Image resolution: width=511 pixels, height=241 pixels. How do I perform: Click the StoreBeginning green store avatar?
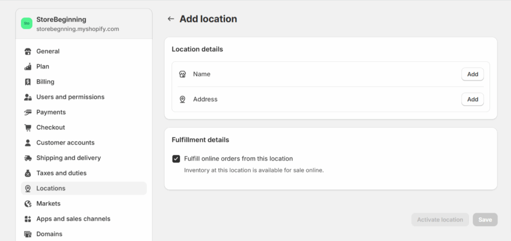click(26, 23)
